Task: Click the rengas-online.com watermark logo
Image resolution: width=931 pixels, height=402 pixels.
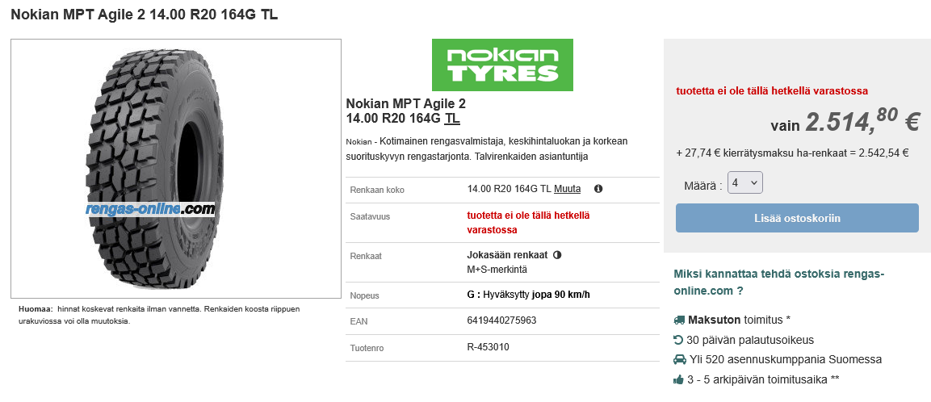Action: pyautogui.click(x=151, y=209)
